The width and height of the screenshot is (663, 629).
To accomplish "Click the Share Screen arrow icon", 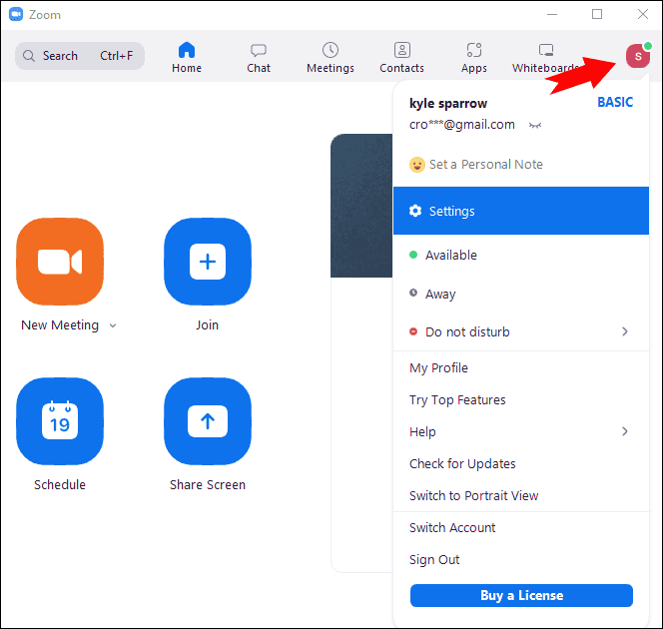I will 207,421.
